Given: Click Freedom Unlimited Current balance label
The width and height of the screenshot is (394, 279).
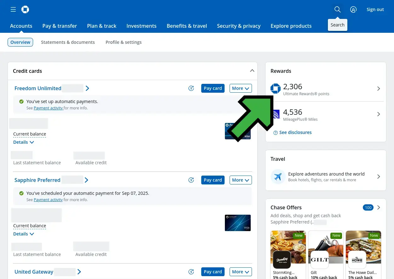Looking at the screenshot, I should click(30, 134).
